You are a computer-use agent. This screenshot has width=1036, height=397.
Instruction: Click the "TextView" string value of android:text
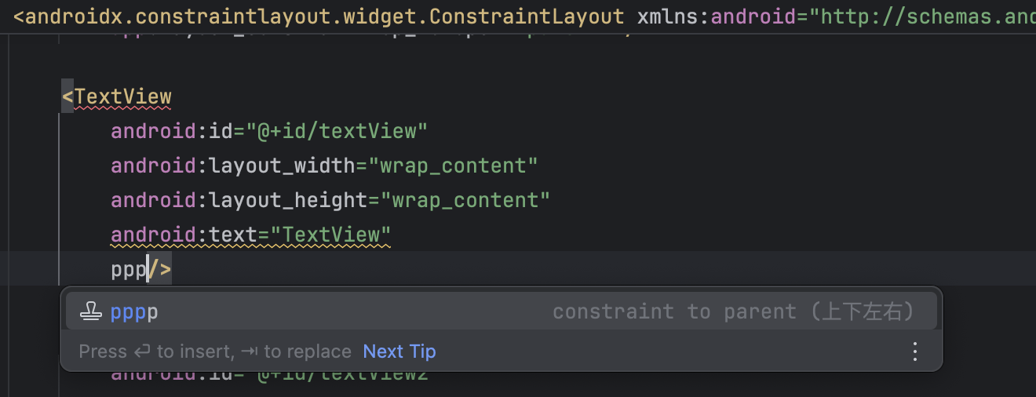coord(336,235)
